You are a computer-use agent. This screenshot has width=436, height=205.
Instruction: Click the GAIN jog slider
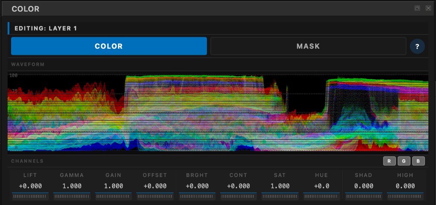[x=113, y=197]
